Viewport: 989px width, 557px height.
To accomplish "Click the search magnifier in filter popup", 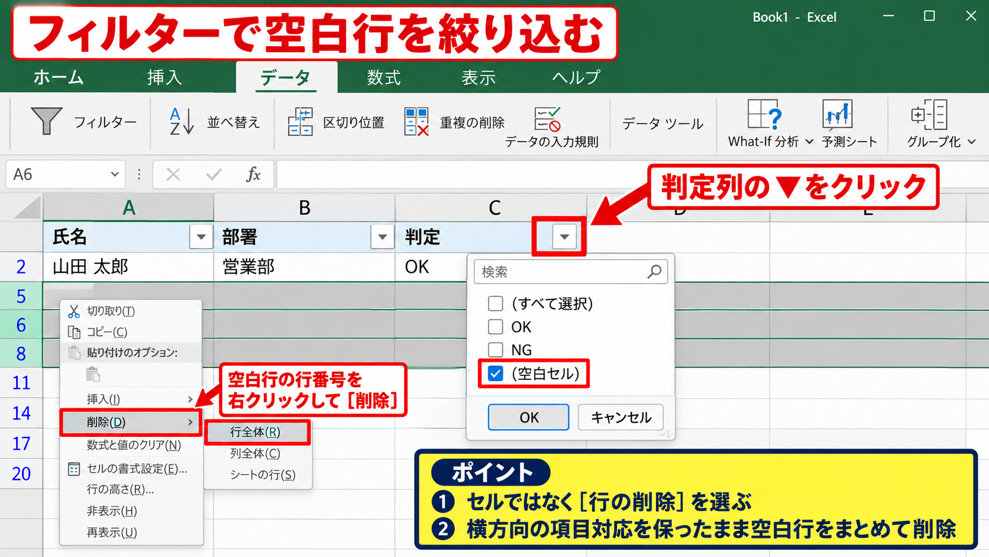I will (x=654, y=272).
